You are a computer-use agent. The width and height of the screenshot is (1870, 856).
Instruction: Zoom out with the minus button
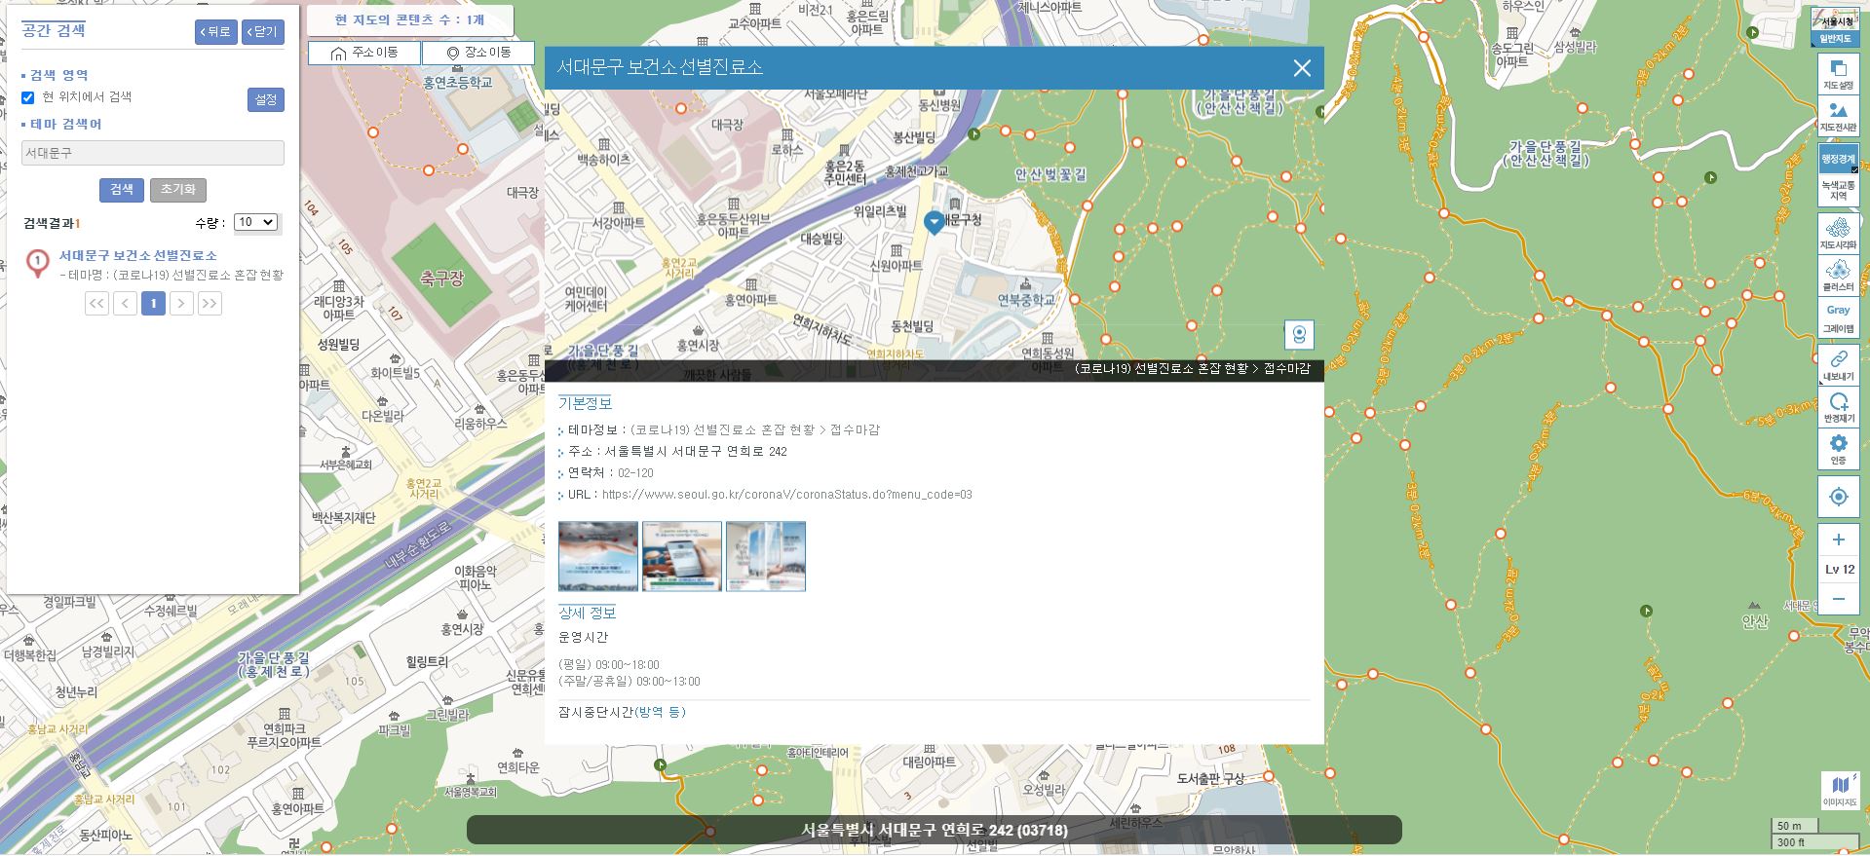coord(1838,599)
